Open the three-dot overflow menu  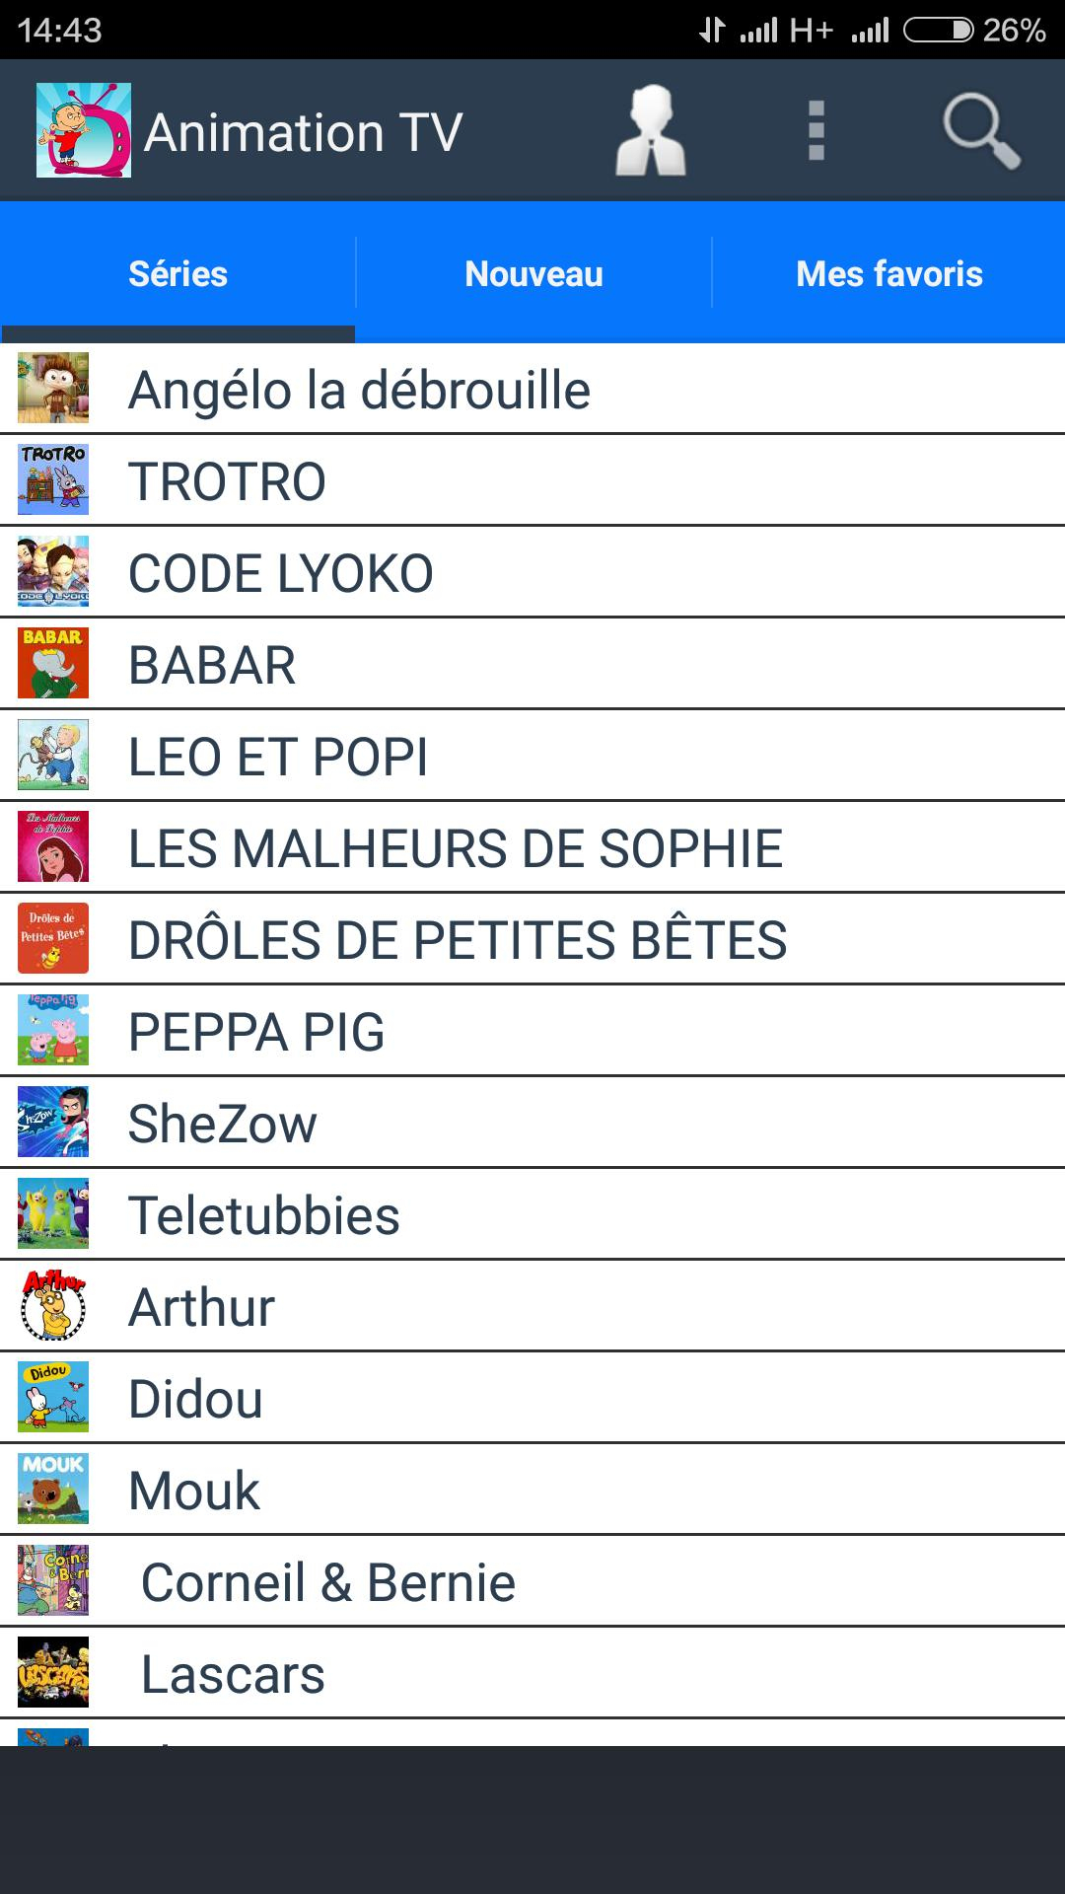816,130
